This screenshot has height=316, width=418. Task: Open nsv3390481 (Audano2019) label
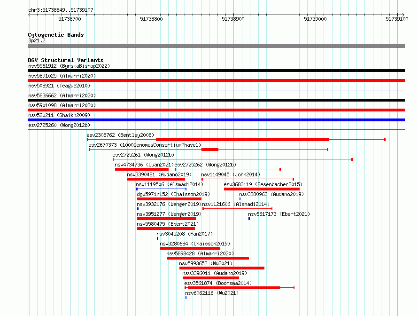point(159,174)
